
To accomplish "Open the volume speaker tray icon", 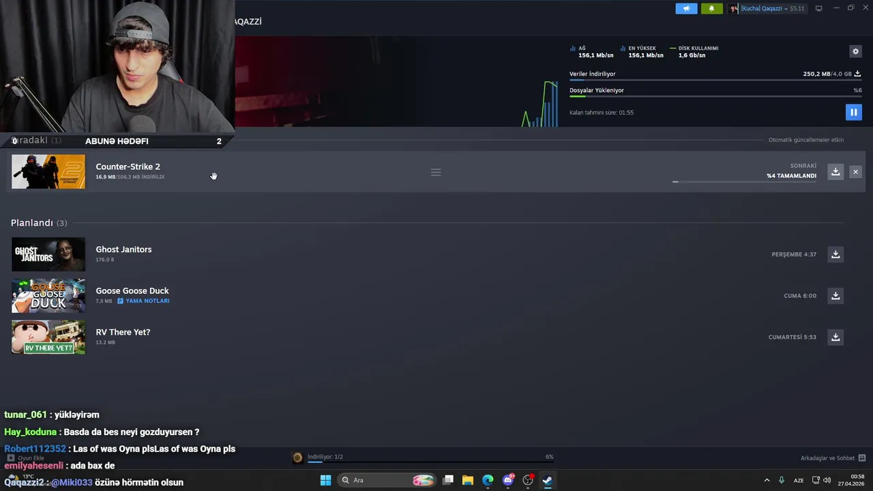I will click(827, 480).
